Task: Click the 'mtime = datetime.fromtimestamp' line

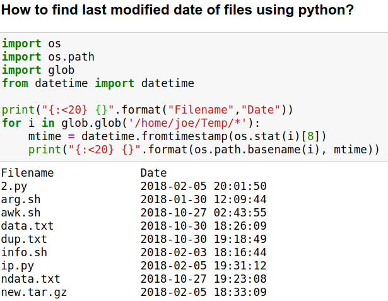Action: [177, 137]
